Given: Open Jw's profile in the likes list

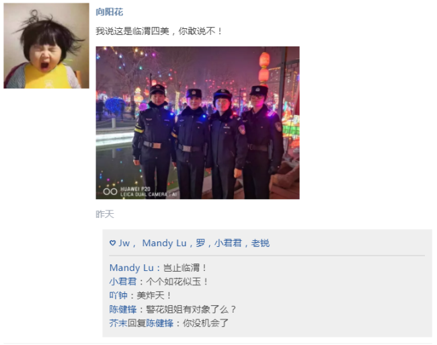Looking at the screenshot, I should point(124,243).
